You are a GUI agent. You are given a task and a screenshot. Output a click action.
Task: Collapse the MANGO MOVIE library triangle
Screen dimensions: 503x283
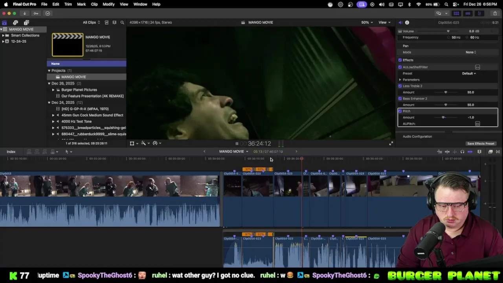[x=2, y=29]
